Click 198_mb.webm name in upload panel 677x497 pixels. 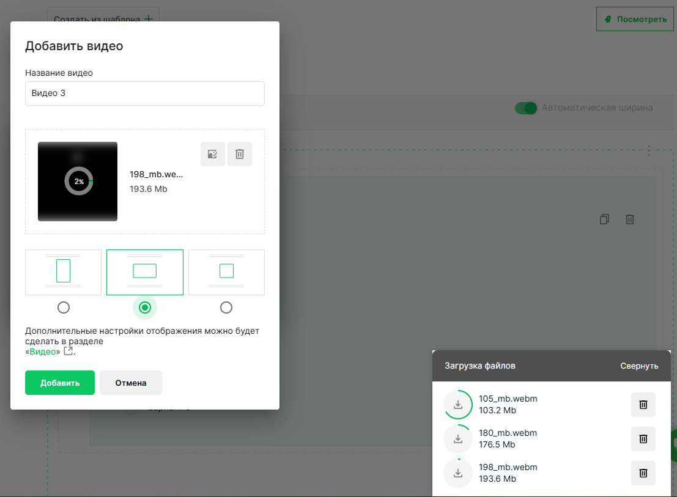508,467
